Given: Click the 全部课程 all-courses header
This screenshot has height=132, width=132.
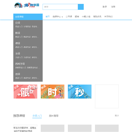Looking at the screenshot, I should pos(28,17).
